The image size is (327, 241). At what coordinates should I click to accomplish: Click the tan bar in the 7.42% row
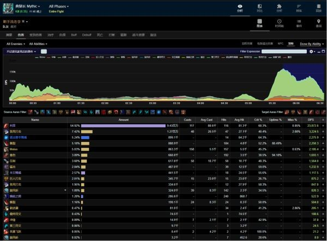click(87, 132)
